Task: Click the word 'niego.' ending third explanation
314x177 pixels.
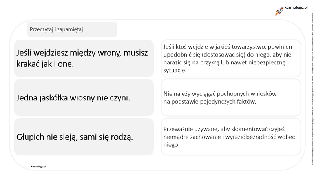Action: click(172, 145)
